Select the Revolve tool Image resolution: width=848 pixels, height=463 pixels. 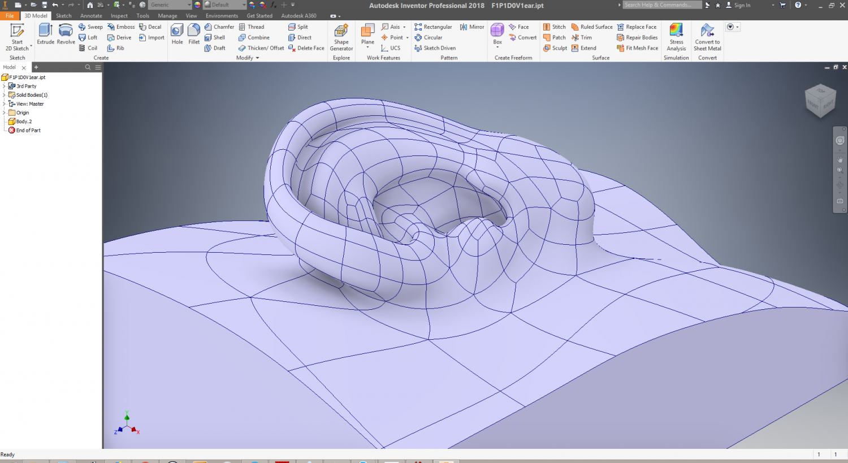66,34
